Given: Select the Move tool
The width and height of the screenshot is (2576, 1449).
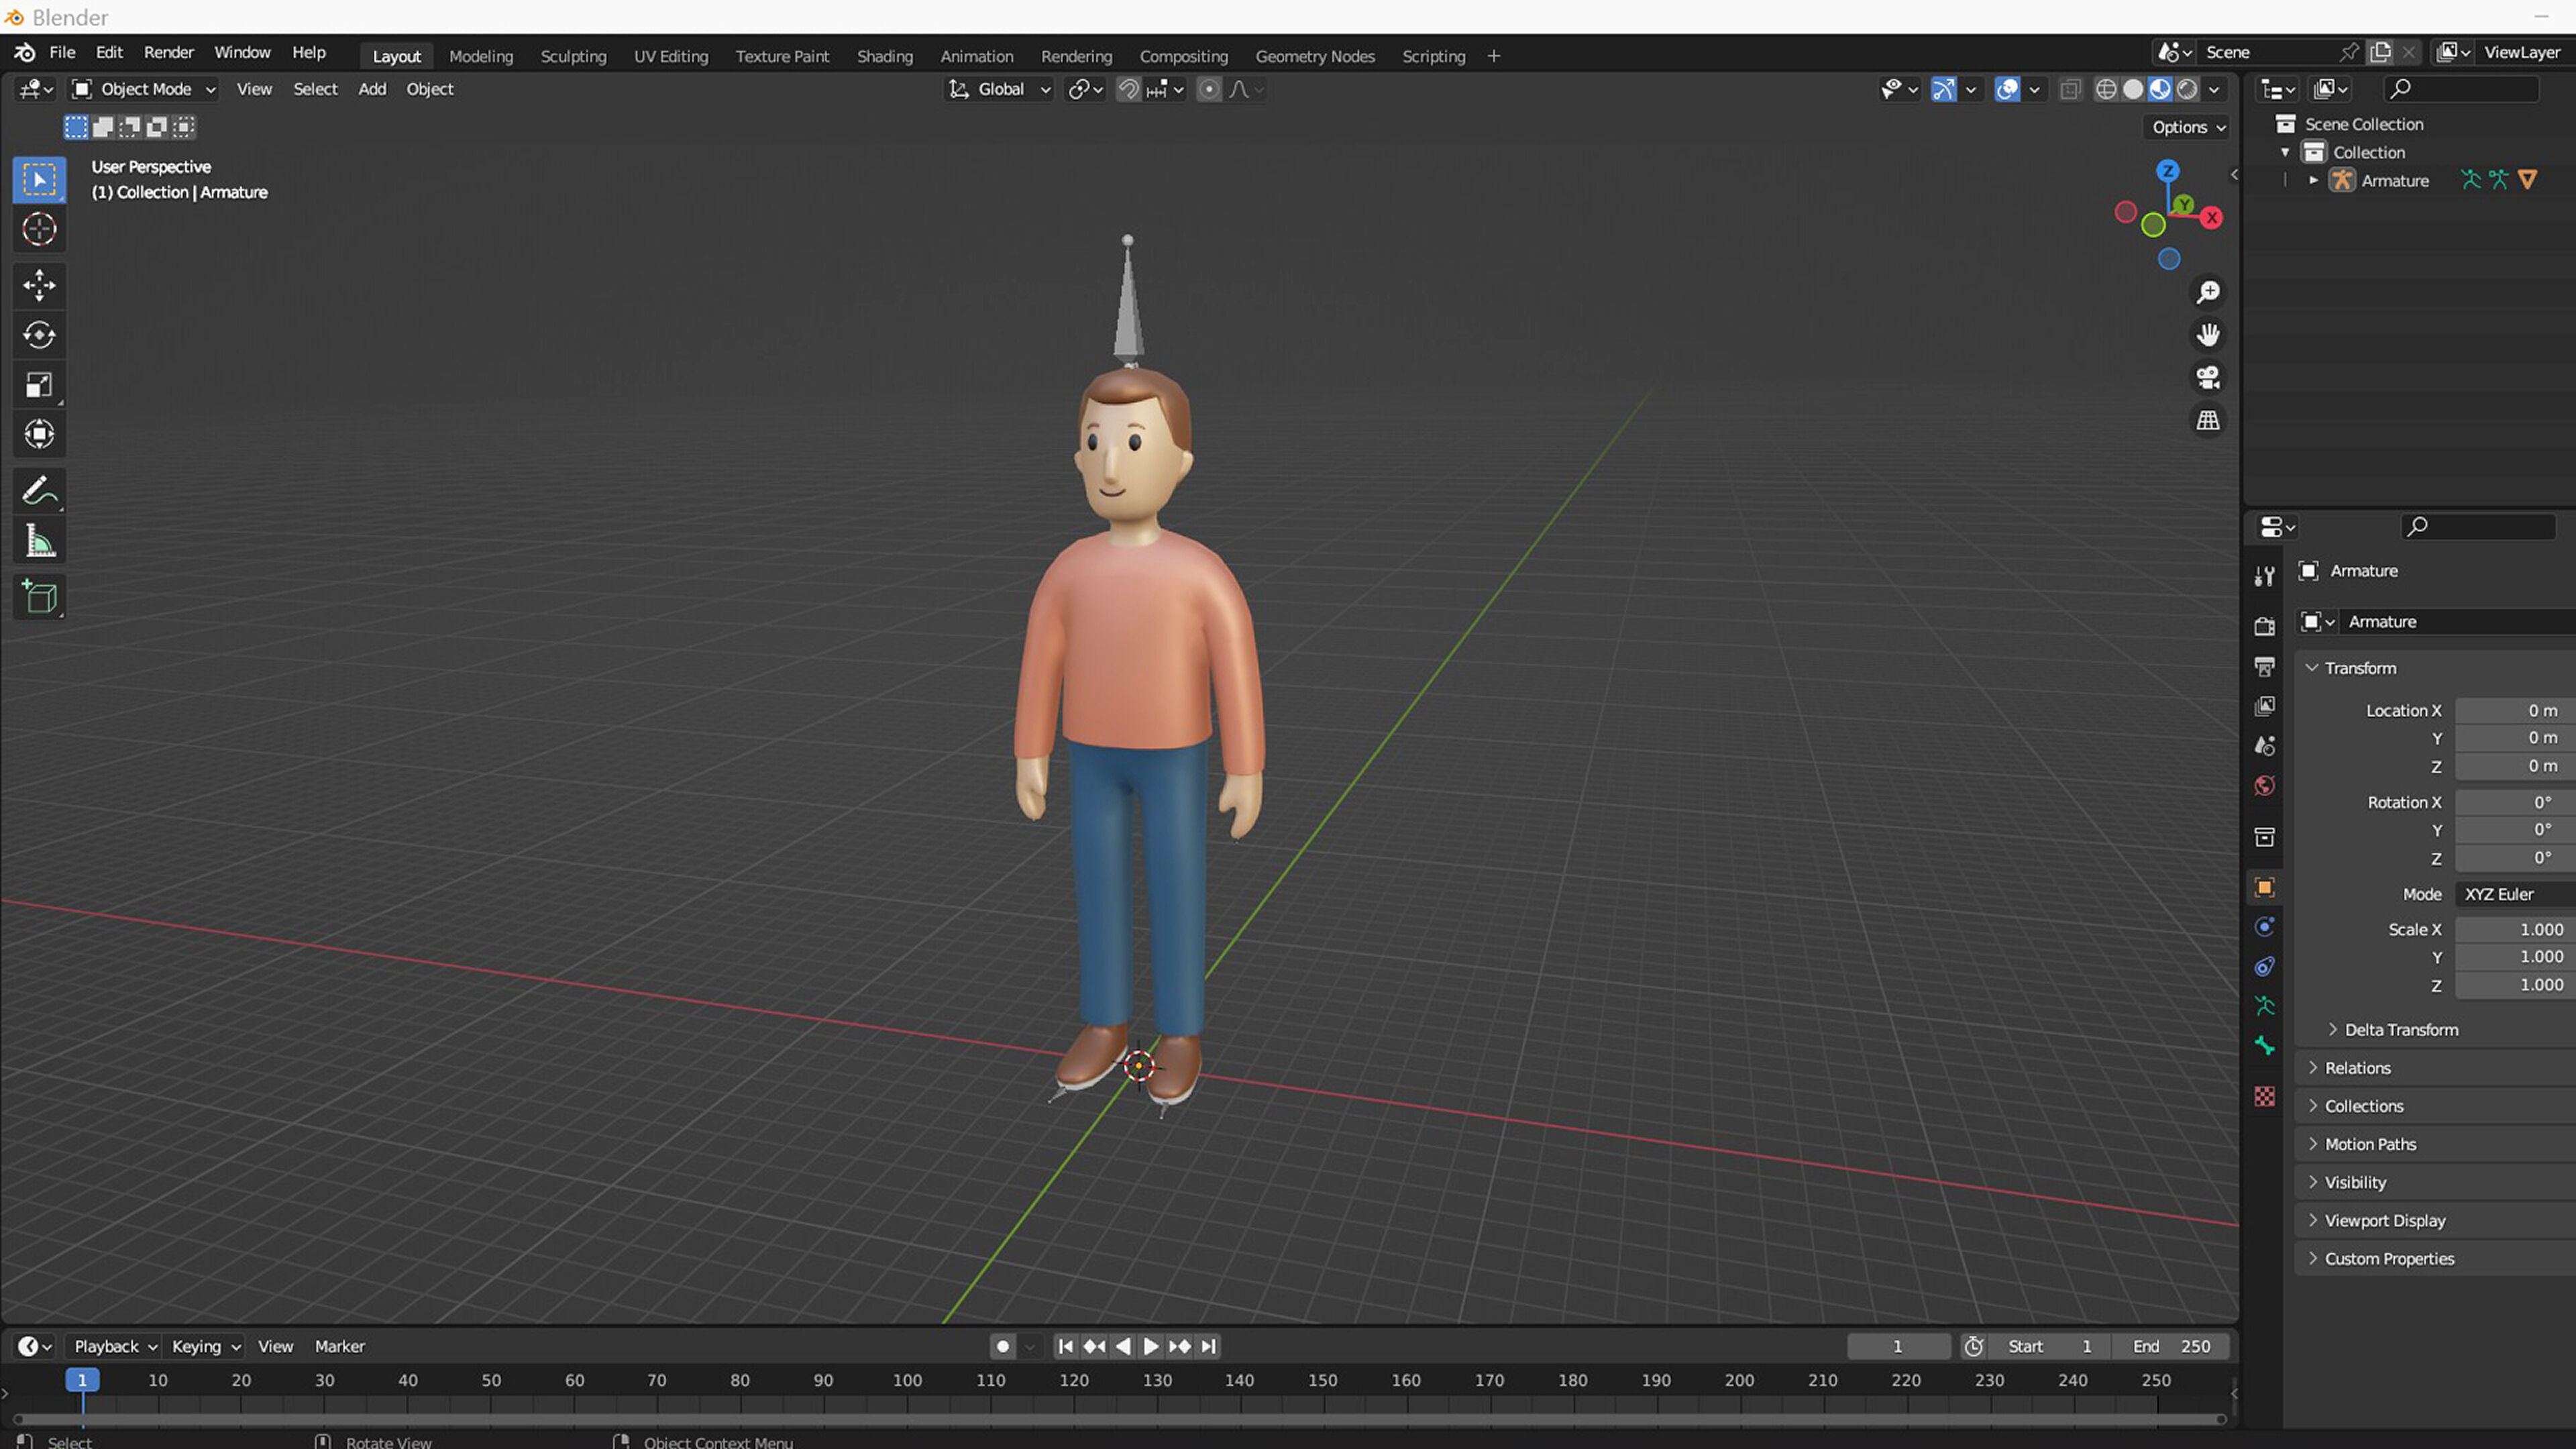Looking at the screenshot, I should pos(39,286).
